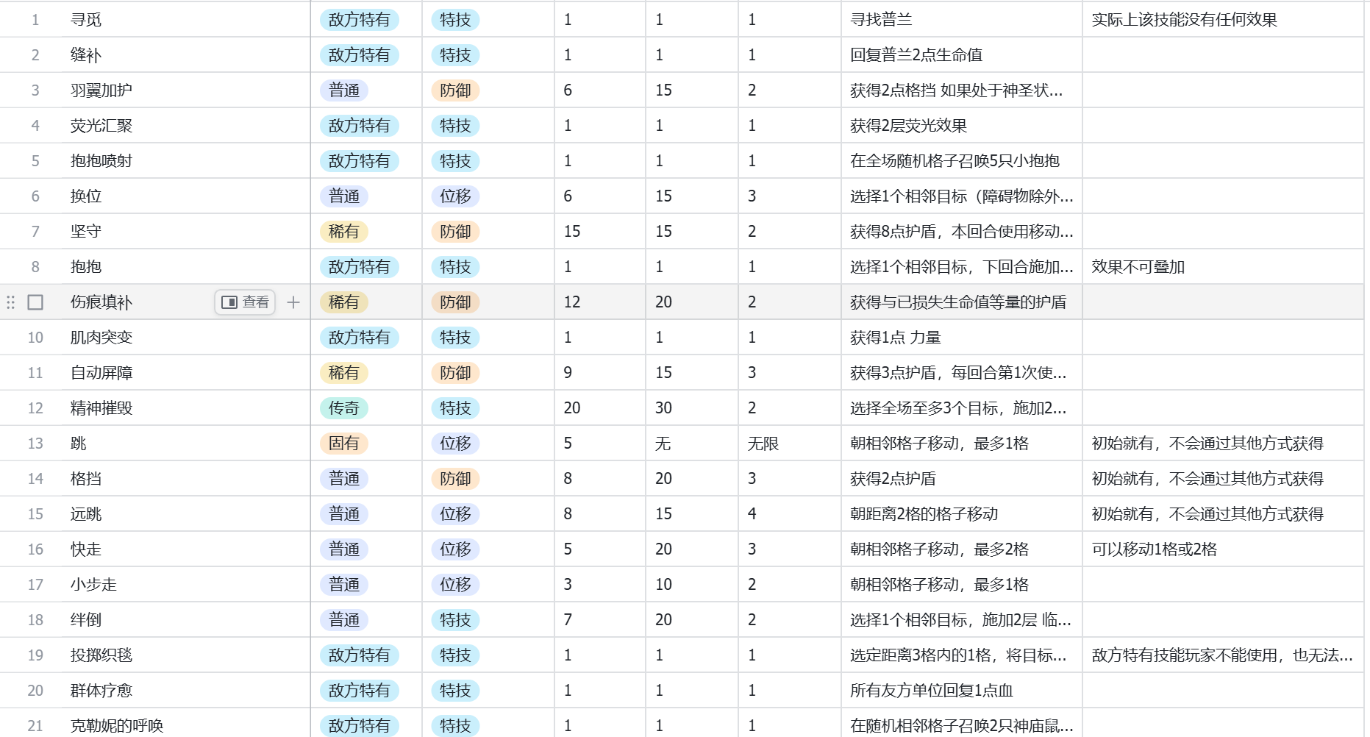Screen dimensions: 1370x737
Task: Click the 位移 type tag for 换位
Action: [455, 196]
